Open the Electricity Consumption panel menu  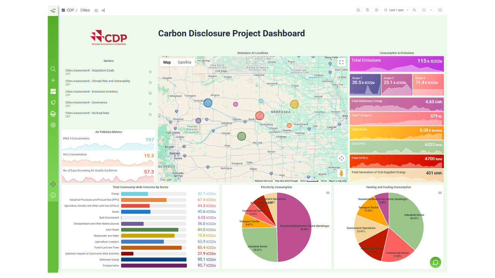(x=328, y=192)
